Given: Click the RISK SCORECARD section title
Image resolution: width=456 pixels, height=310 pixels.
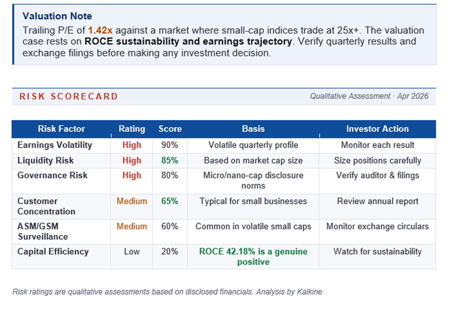Looking at the screenshot, I should coord(68,96).
